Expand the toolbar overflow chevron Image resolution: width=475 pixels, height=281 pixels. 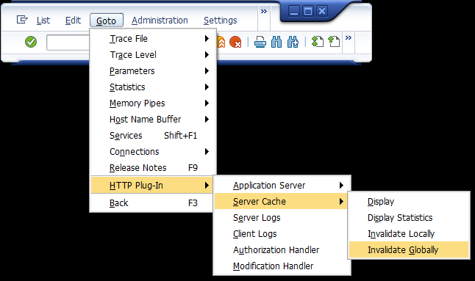point(349,37)
